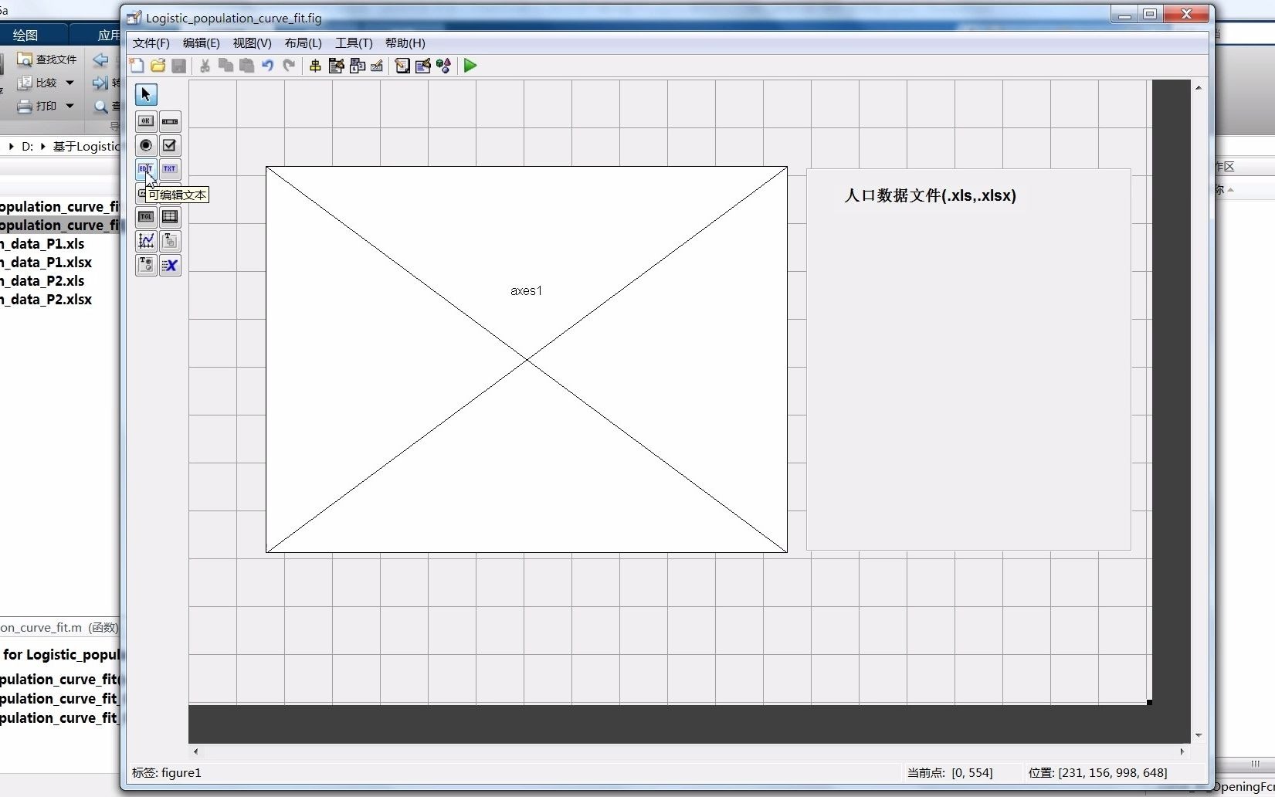Select the Slider component tool
Screen dimensions: 1275x797
click(170, 121)
